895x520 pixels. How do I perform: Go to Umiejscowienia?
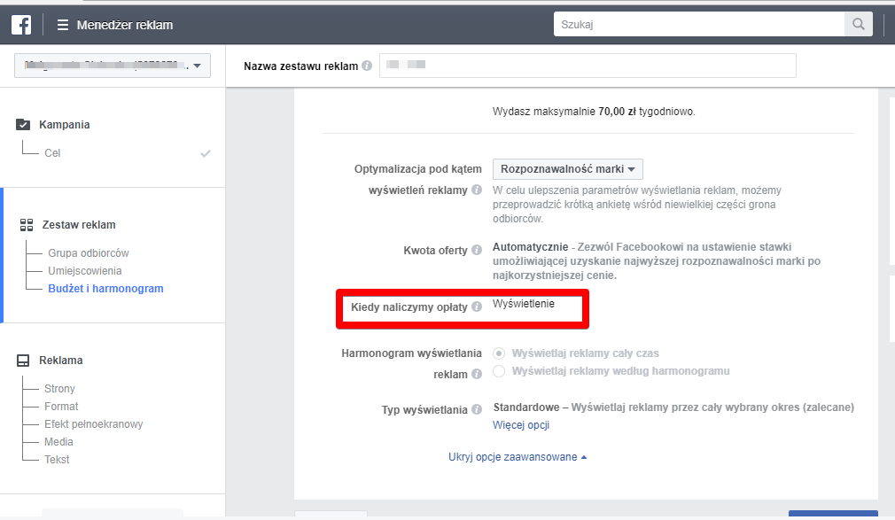(84, 270)
